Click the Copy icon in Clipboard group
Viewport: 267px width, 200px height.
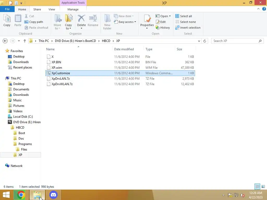tap(7, 18)
